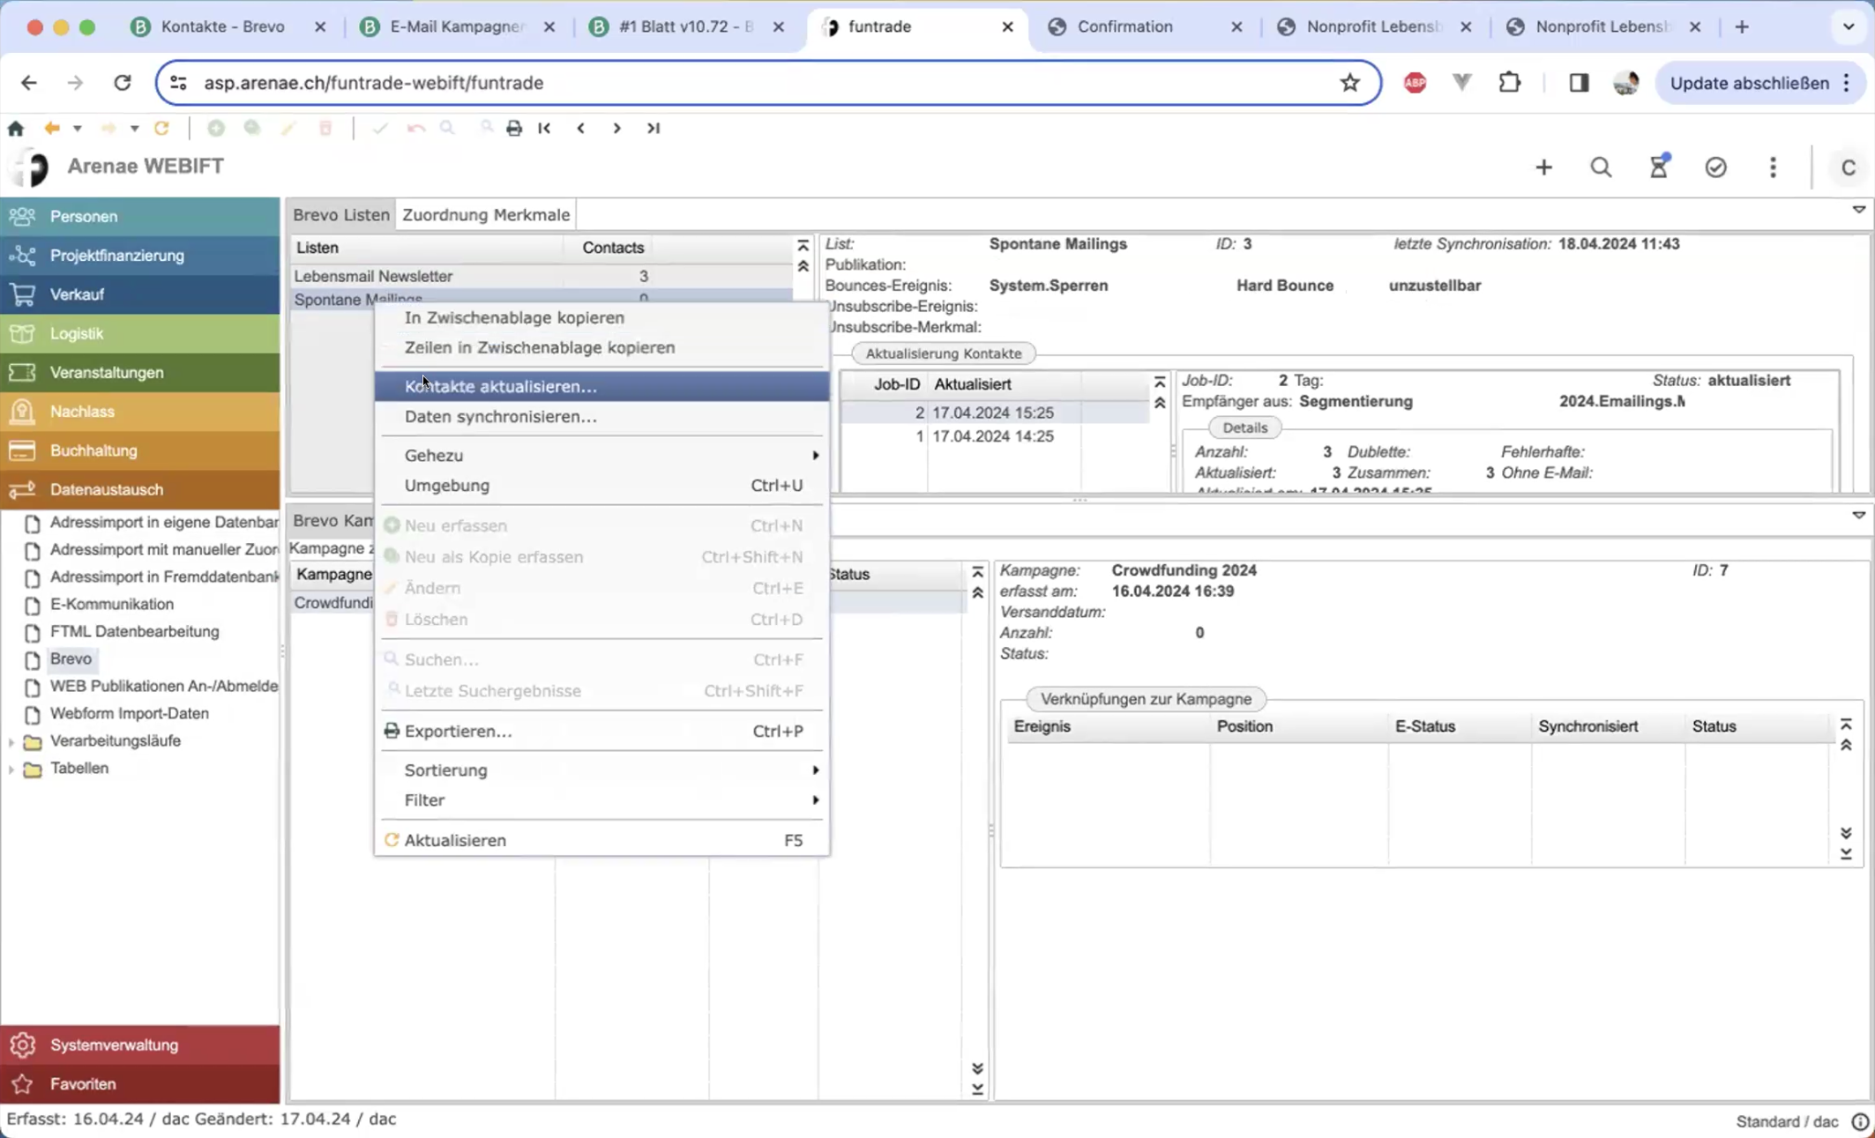Image resolution: width=1875 pixels, height=1138 pixels.
Task: Jump to last record with toolbar arrow
Action: point(654,129)
